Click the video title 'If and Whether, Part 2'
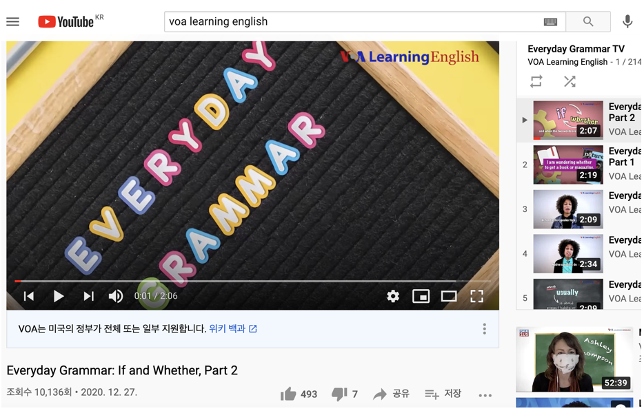Viewport: 644px width, 413px height. tap(122, 370)
